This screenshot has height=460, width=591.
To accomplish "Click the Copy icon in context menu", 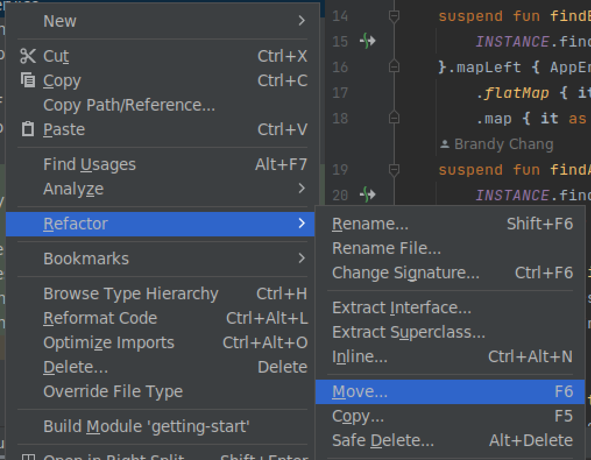I will point(27,80).
